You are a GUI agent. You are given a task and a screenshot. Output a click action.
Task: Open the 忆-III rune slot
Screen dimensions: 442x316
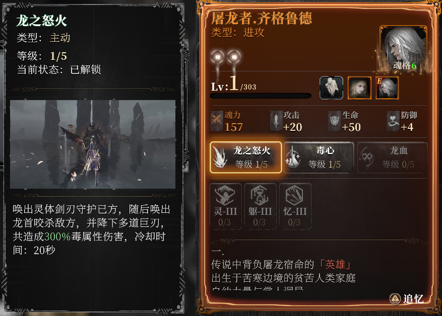(x=295, y=206)
